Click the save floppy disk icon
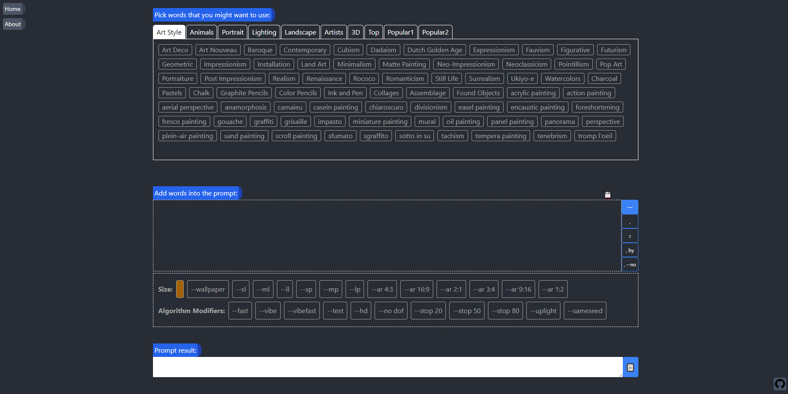Viewport: 788px width, 394px height. click(608, 195)
